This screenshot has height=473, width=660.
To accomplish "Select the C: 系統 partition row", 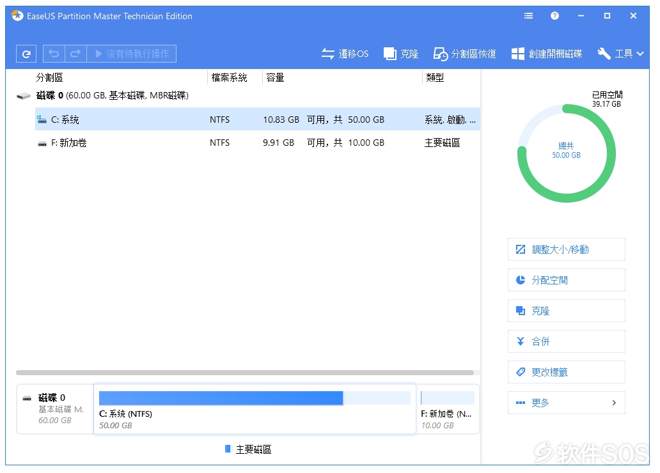I will click(257, 120).
